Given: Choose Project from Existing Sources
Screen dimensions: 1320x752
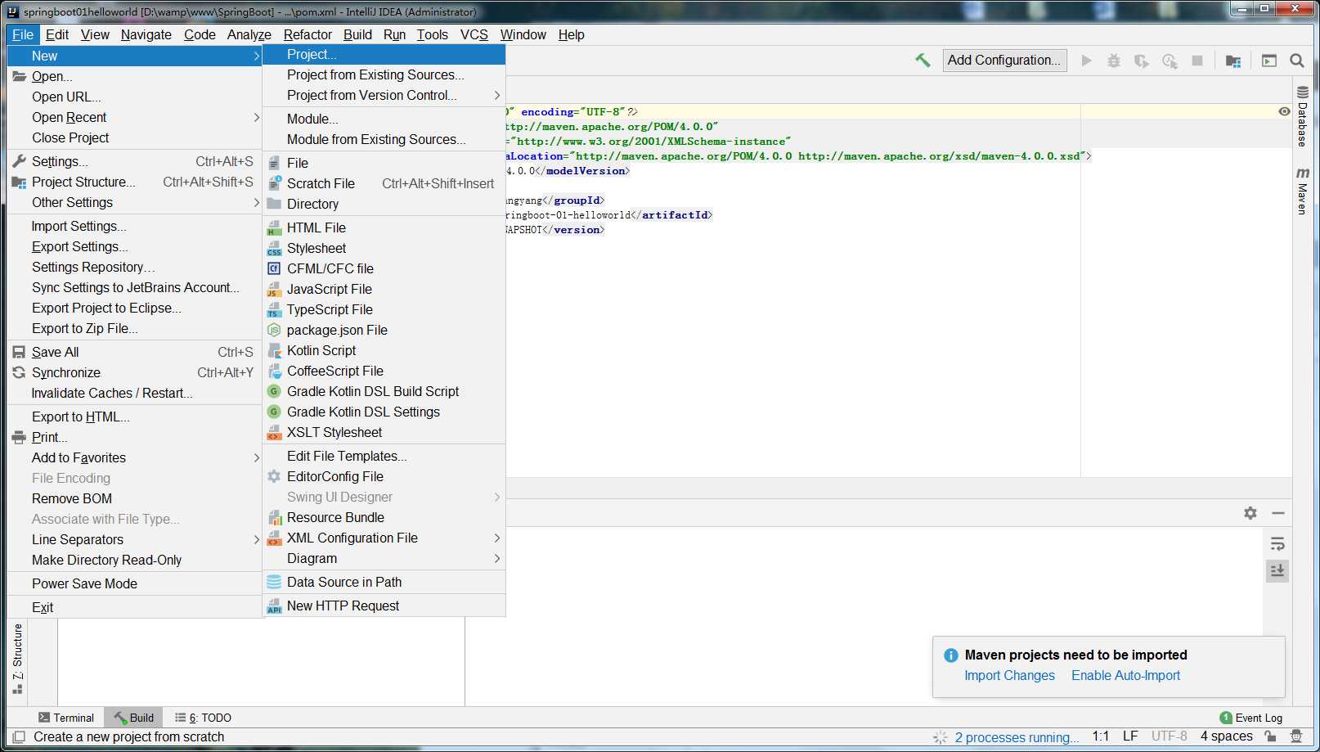Looking at the screenshot, I should click(384, 74).
